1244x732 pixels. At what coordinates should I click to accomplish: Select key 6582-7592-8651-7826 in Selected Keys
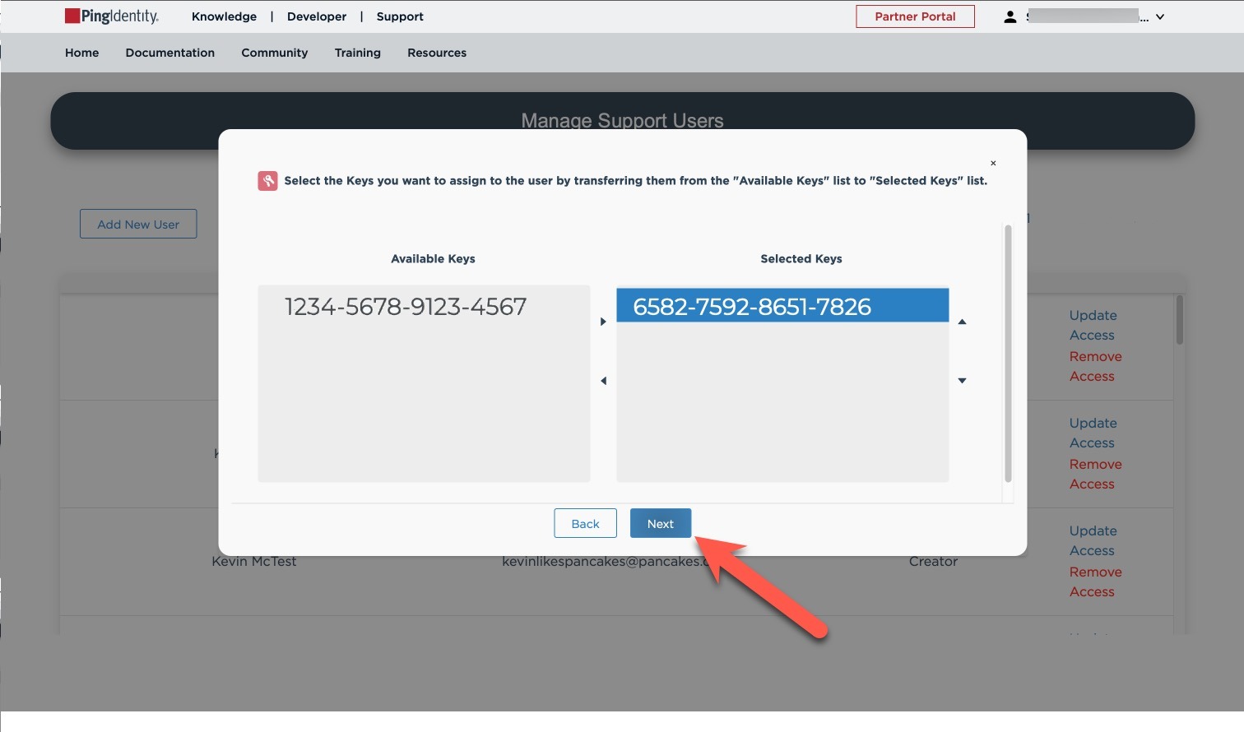[782, 306]
